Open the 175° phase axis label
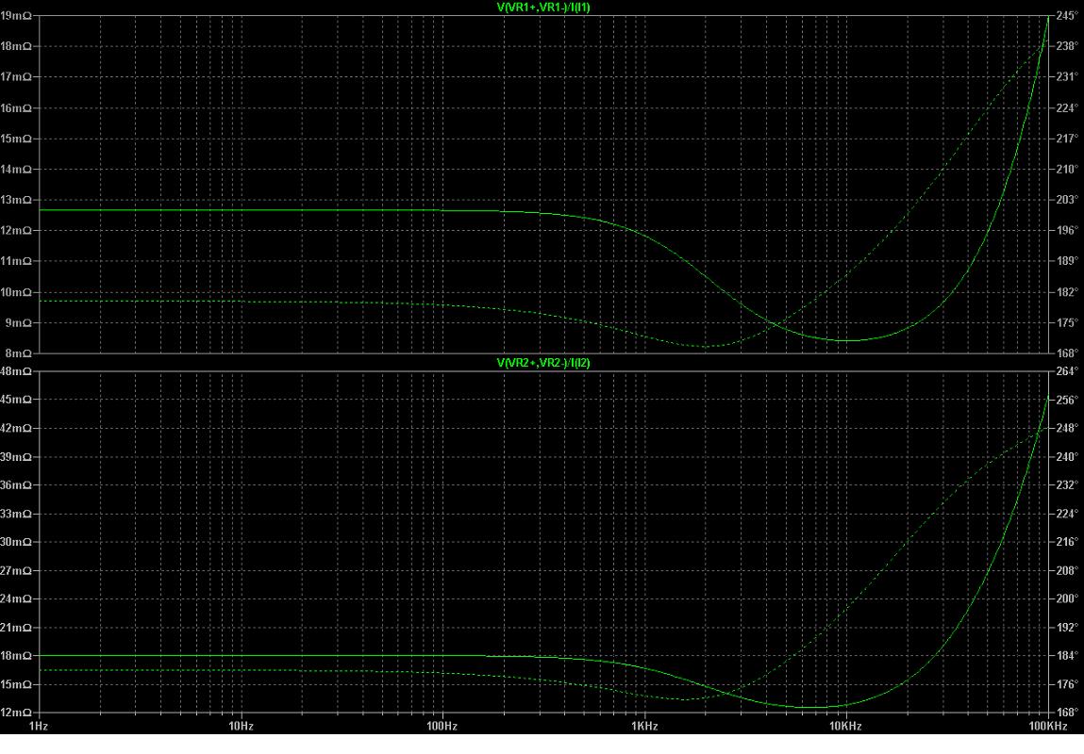This screenshot has width=1084, height=754. click(1067, 322)
